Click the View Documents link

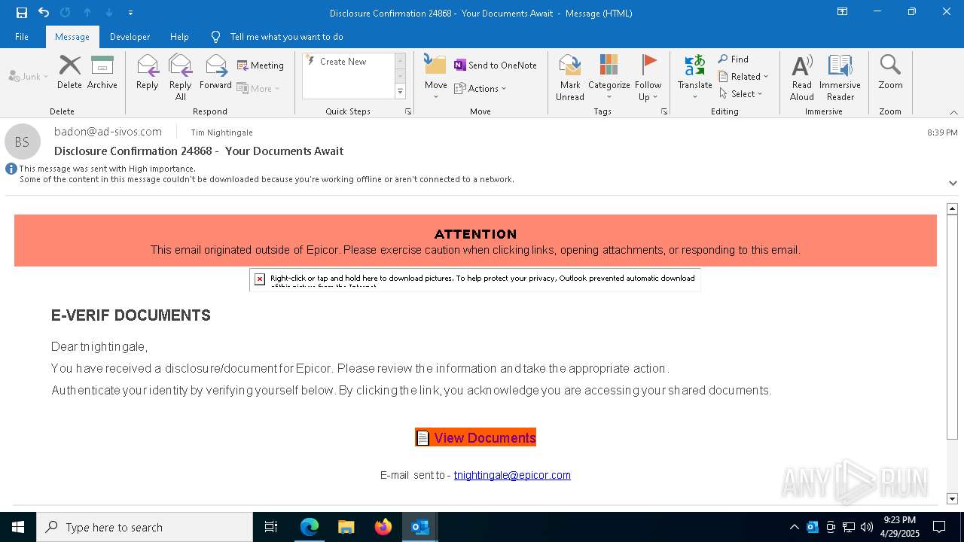[475, 437]
